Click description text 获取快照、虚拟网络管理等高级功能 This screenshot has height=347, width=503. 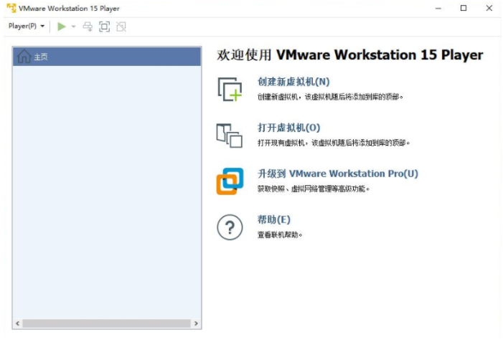[x=314, y=189]
